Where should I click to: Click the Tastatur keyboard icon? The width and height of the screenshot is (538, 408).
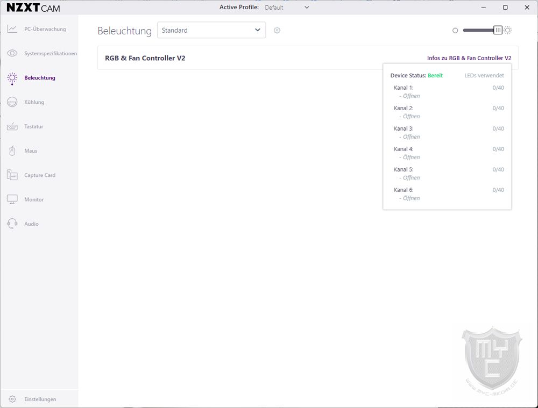tap(12, 126)
